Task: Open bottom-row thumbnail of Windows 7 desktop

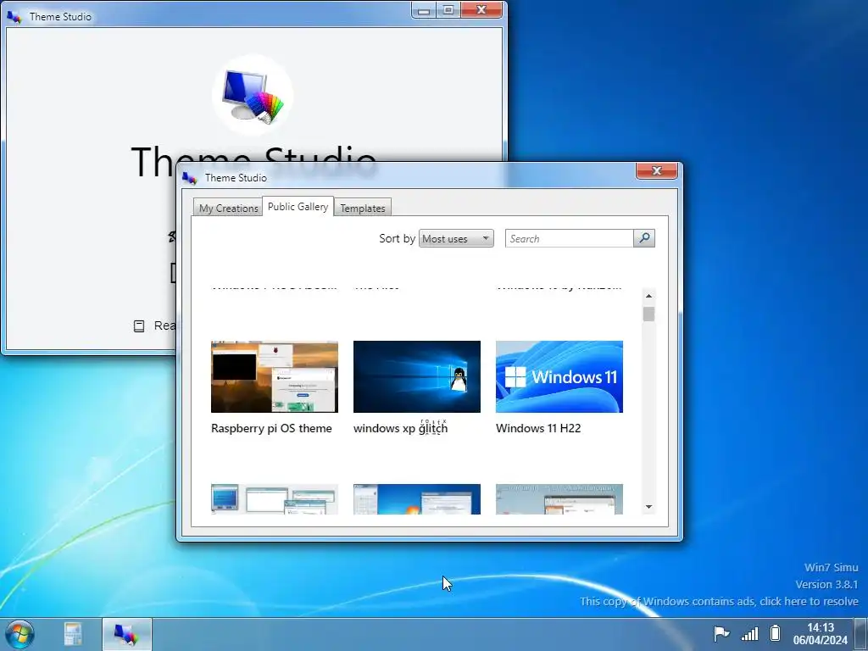Action: (x=417, y=499)
